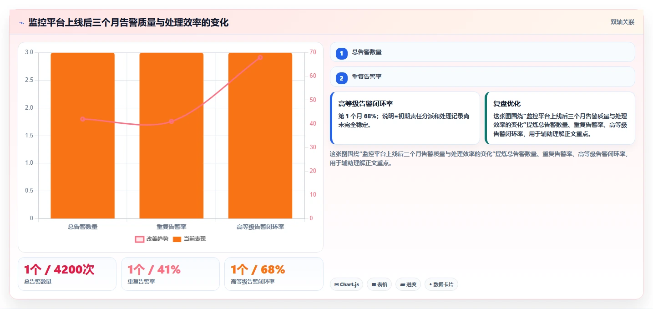Click the left axis value 1.5
This screenshot has width=653, height=309.
pos(29,136)
